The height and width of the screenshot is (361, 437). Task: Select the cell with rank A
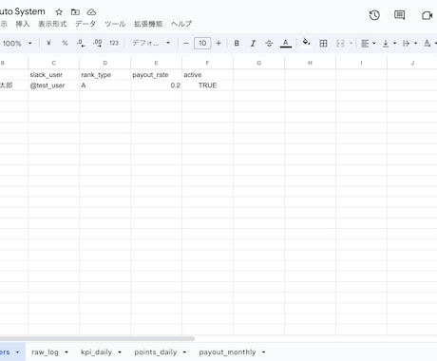pos(104,85)
